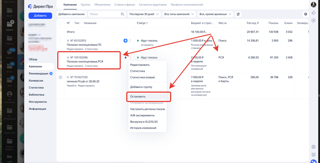This screenshot has width=320, height=163.
Task: Click total spend value 20 907,31
Action: (253, 32)
